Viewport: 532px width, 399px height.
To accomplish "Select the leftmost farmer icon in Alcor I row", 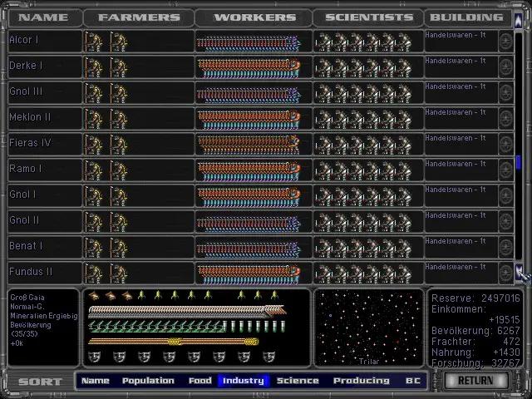I will pyautogui.click(x=93, y=42).
